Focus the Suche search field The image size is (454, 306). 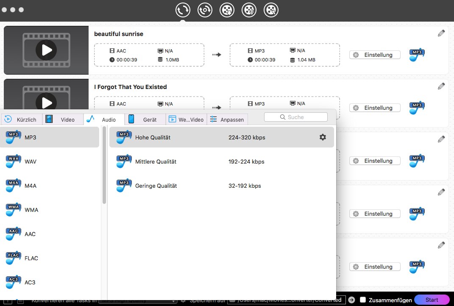pyautogui.click(x=295, y=117)
